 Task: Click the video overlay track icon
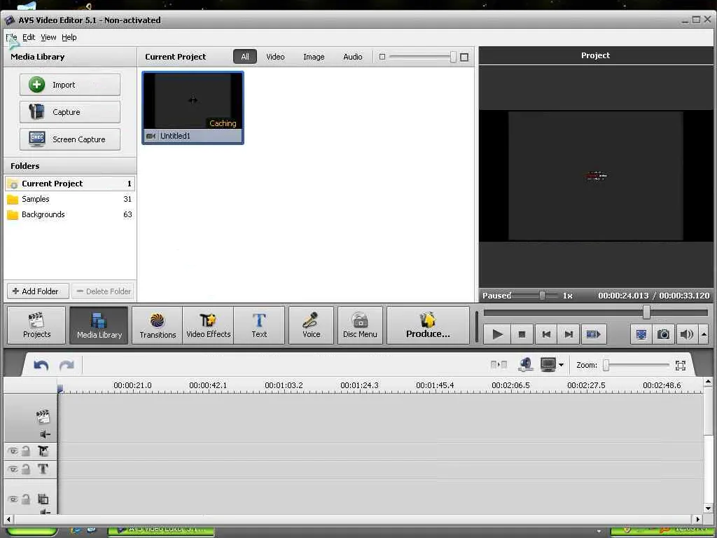[x=43, y=499]
